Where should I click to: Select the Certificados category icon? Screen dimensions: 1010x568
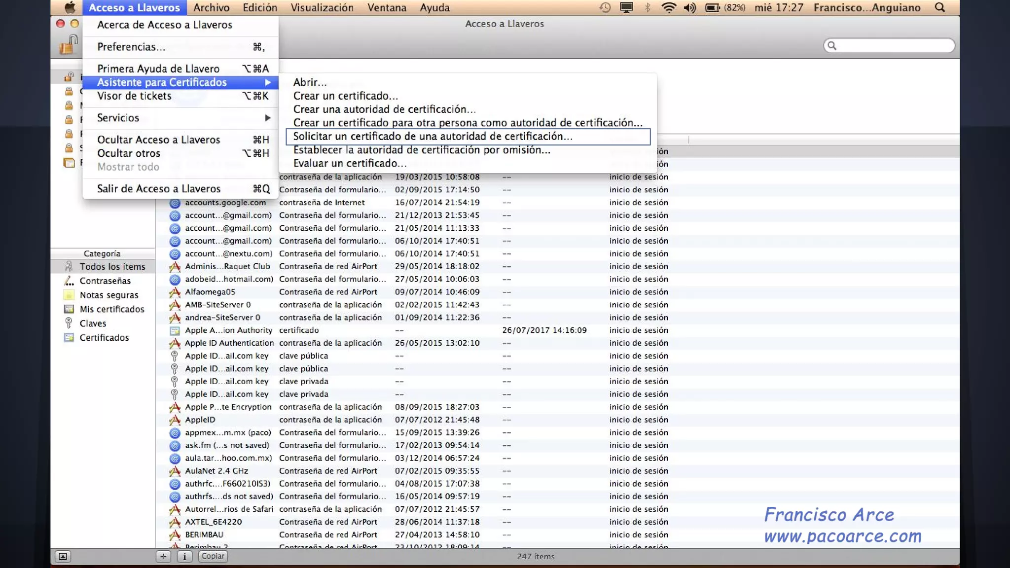69,338
